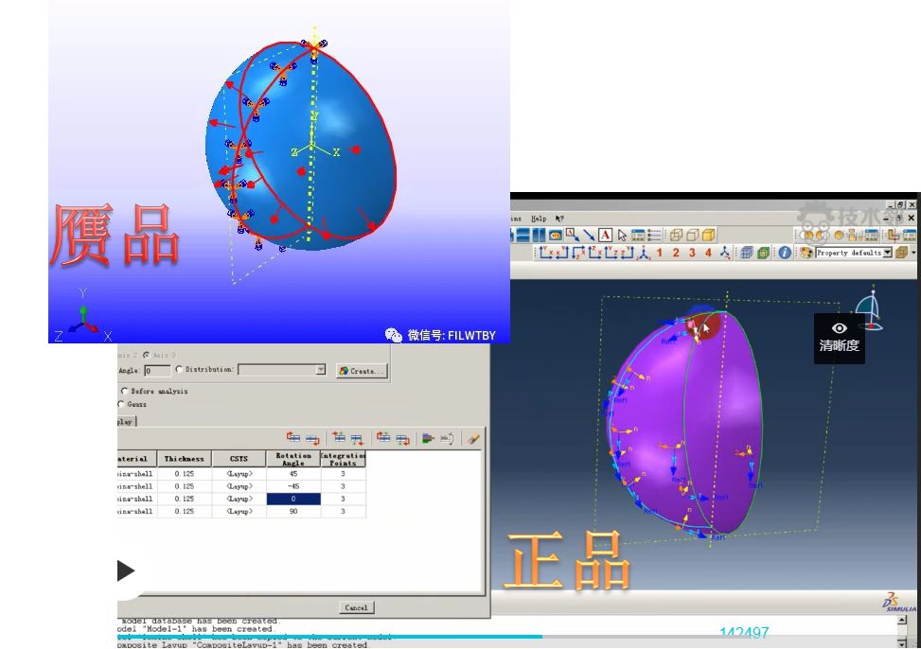The image size is (921, 649).
Task: Open the Property defaults dropdown
Action: pos(887,253)
